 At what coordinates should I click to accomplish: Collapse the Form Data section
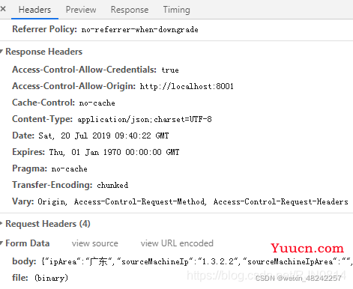pyautogui.click(x=1, y=243)
